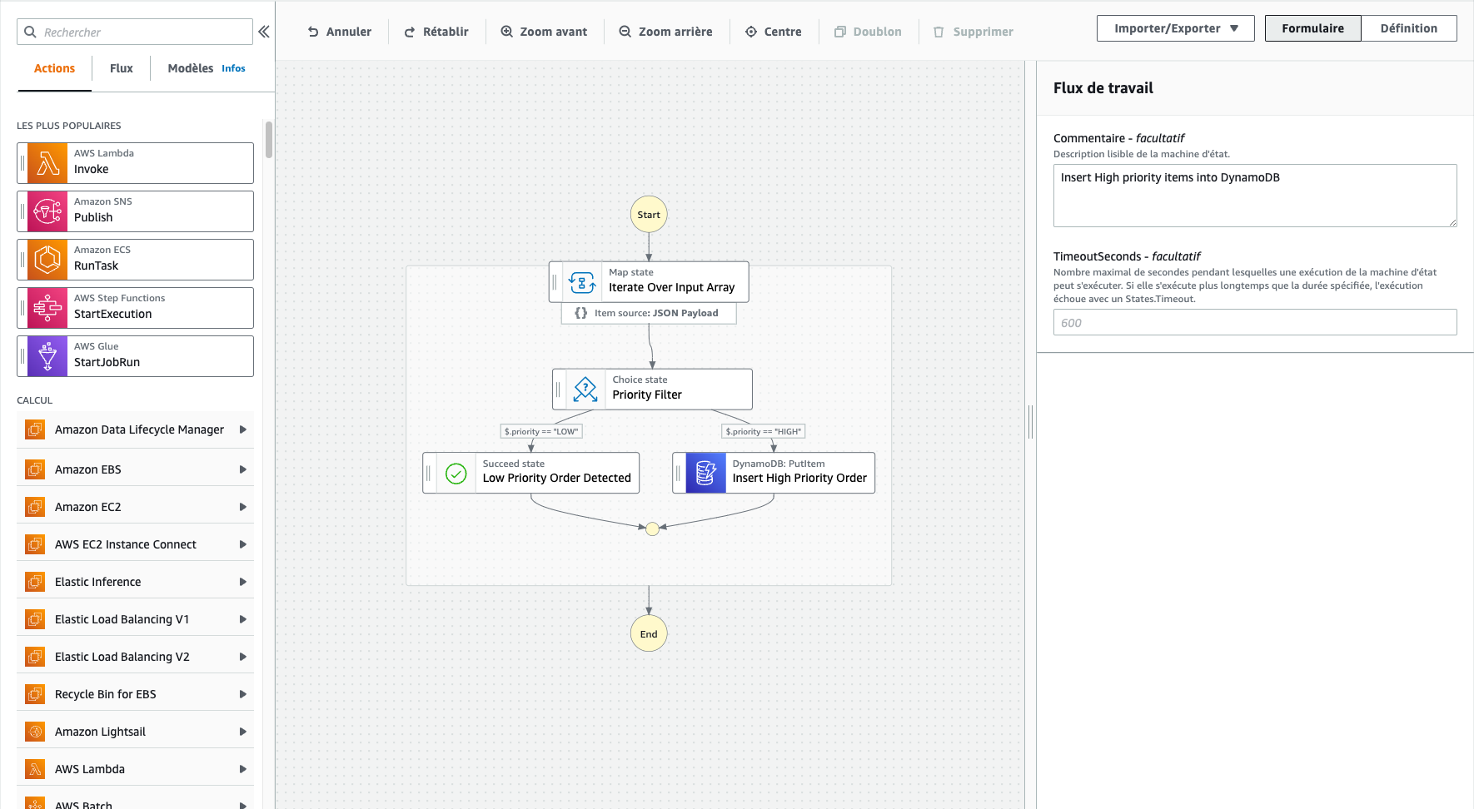1474x809 pixels.
Task: Click Supprimer to delete
Action: tap(974, 32)
